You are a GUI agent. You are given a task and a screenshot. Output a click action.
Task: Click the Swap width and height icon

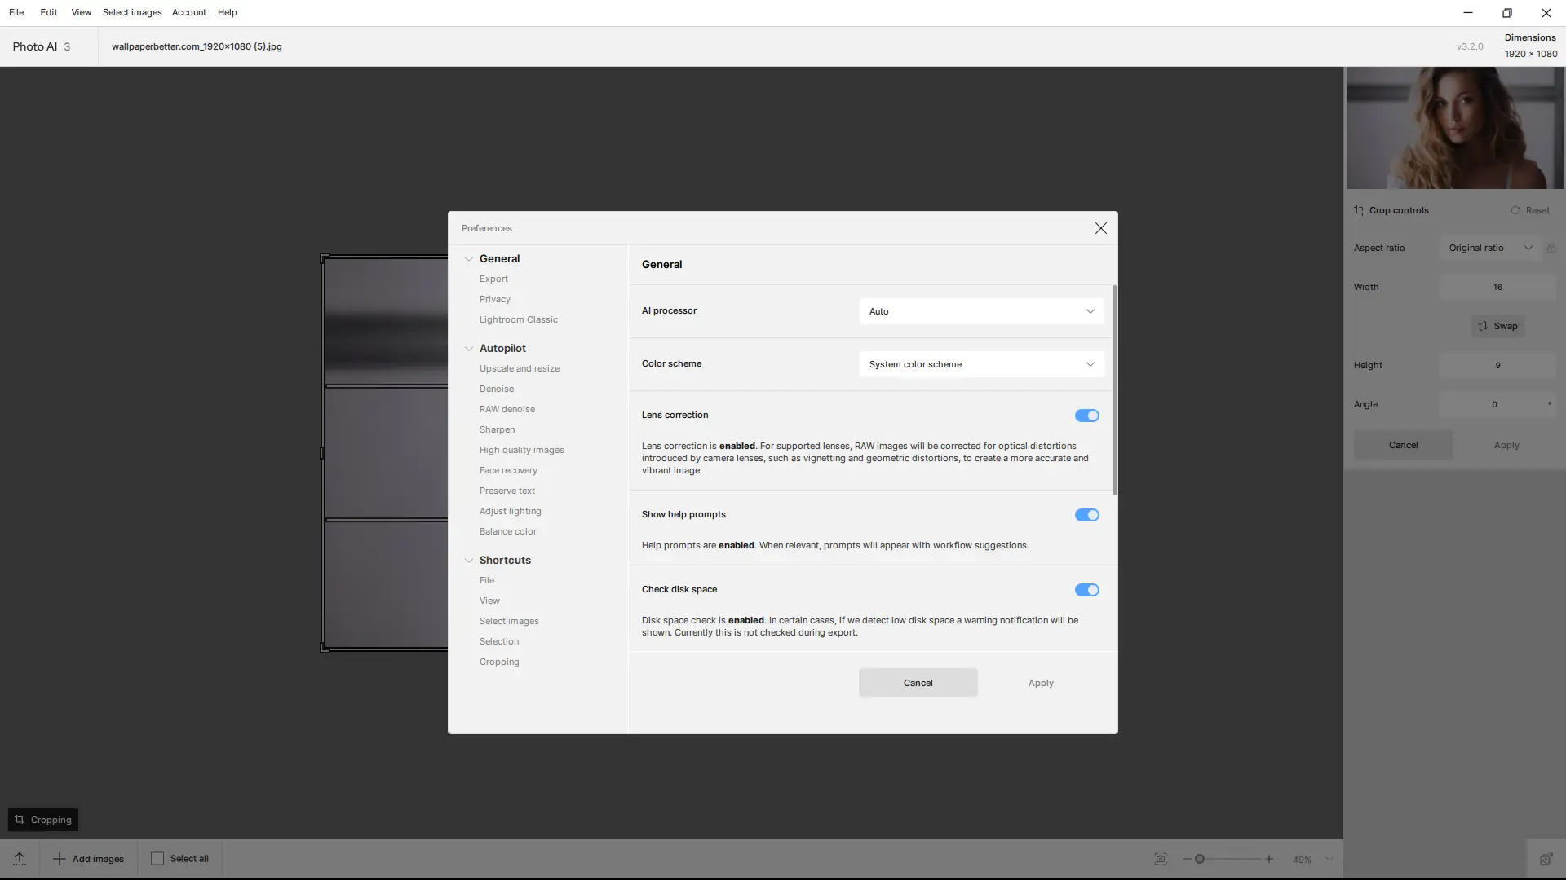coord(1483,326)
